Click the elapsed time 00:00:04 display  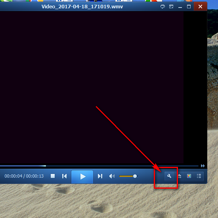tap(13, 176)
